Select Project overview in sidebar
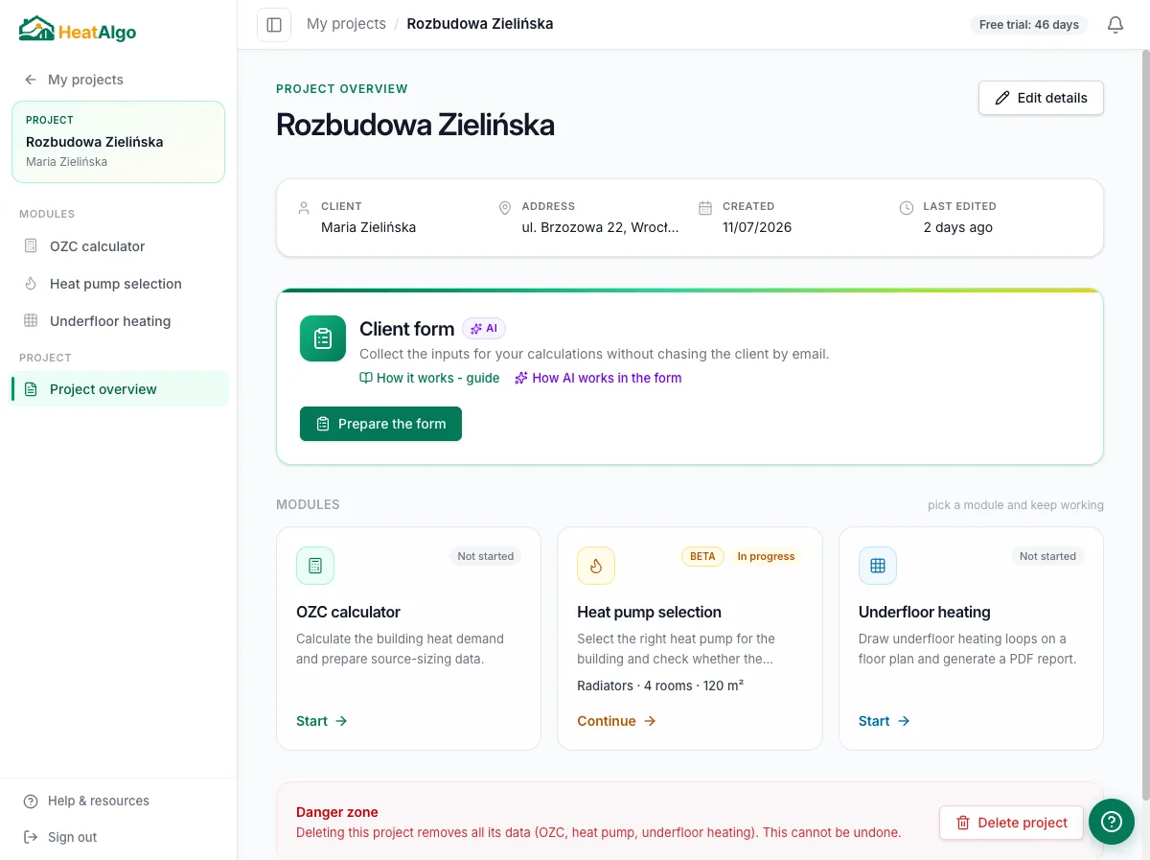1150x860 pixels. (119, 389)
